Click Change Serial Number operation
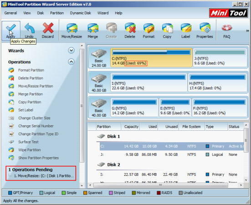This screenshot has width=251, height=205. point(36,126)
